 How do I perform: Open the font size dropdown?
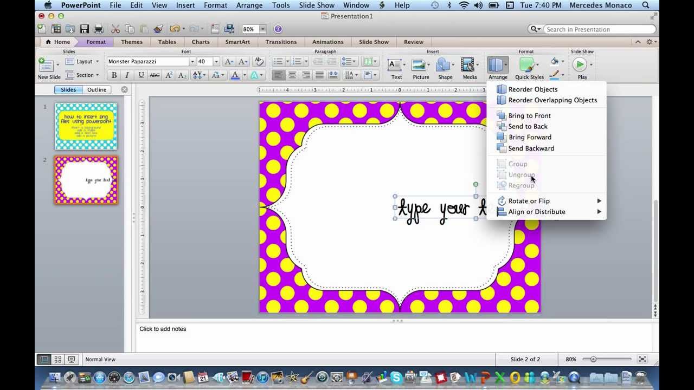[x=216, y=62]
